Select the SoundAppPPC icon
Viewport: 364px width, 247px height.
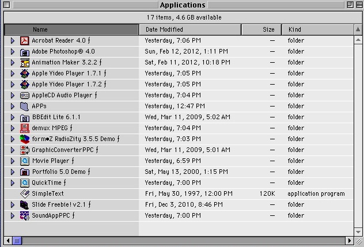[24, 216]
